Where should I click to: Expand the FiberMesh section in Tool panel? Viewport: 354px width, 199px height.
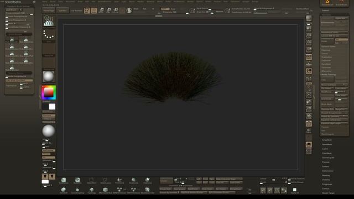point(326,153)
